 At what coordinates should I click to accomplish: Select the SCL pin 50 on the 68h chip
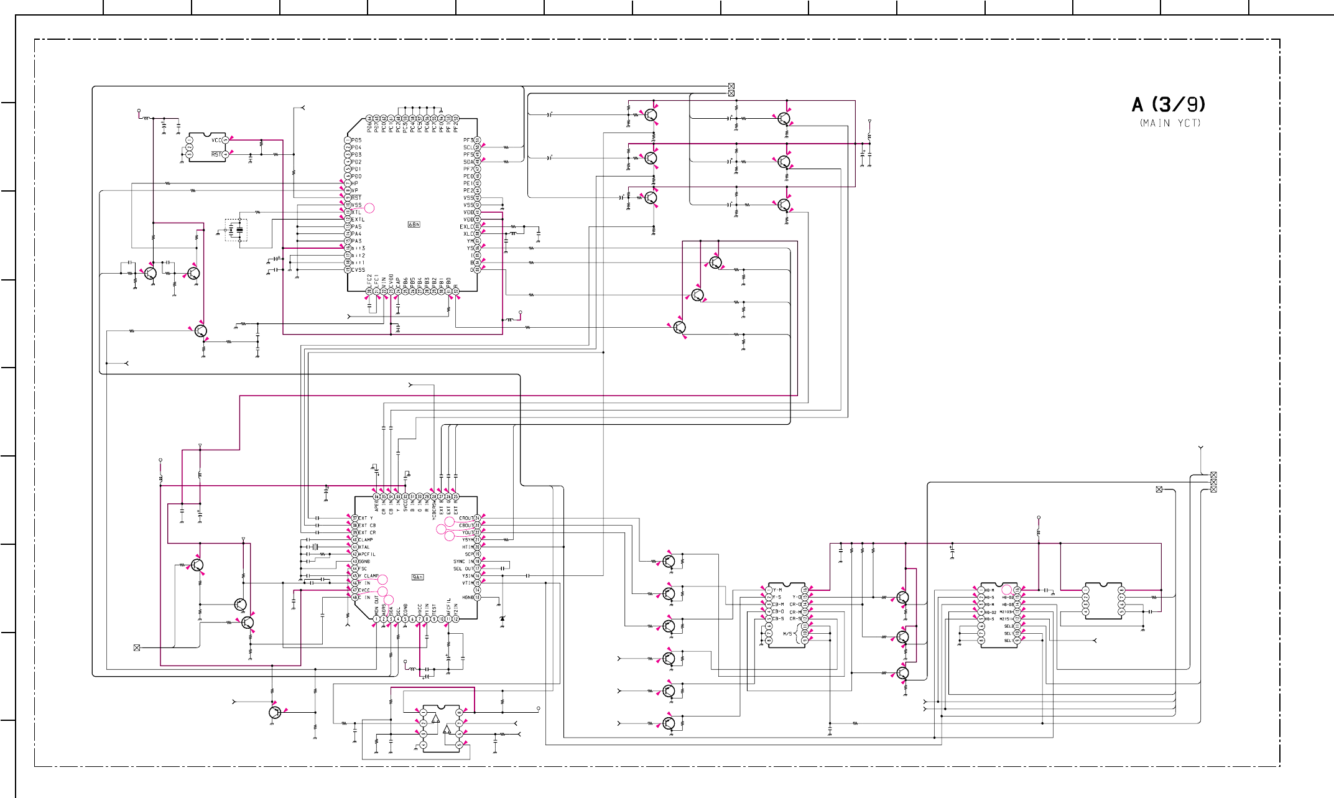[x=477, y=147]
